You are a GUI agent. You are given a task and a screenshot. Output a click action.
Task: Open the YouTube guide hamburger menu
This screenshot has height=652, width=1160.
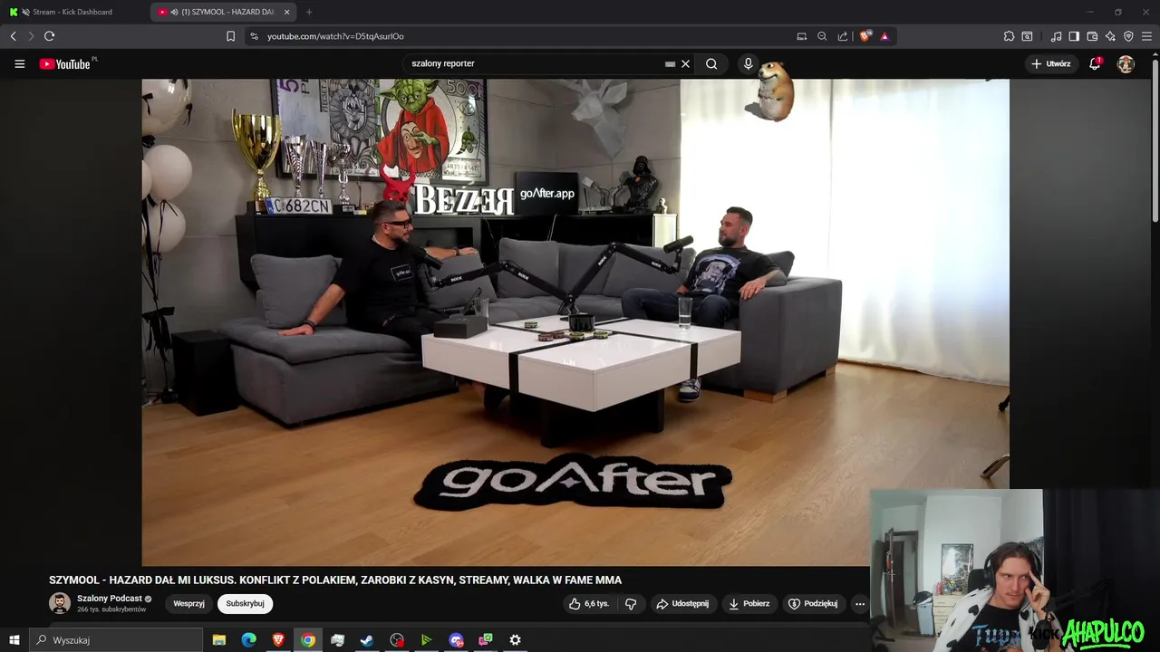(x=19, y=63)
